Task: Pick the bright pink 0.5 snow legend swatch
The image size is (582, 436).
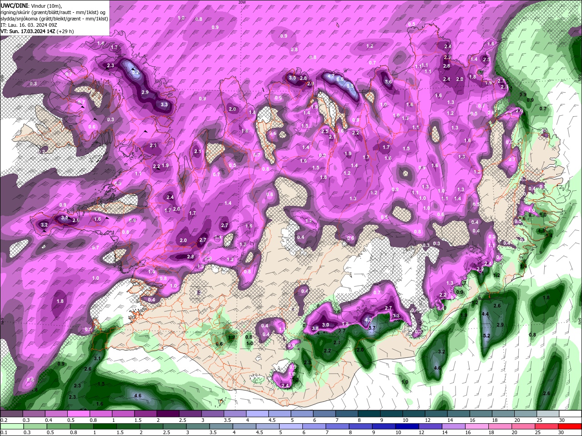Action: click(x=78, y=414)
